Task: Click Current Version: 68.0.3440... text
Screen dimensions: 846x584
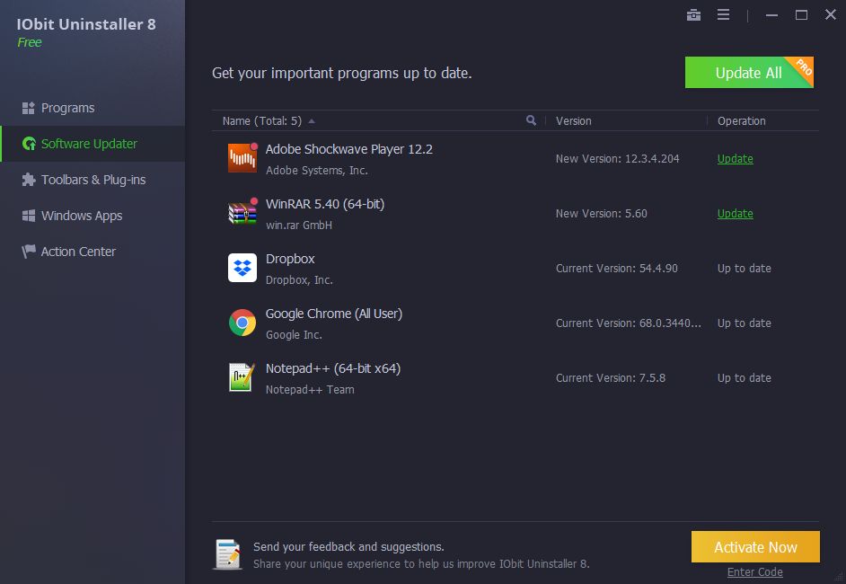Action: pos(629,323)
